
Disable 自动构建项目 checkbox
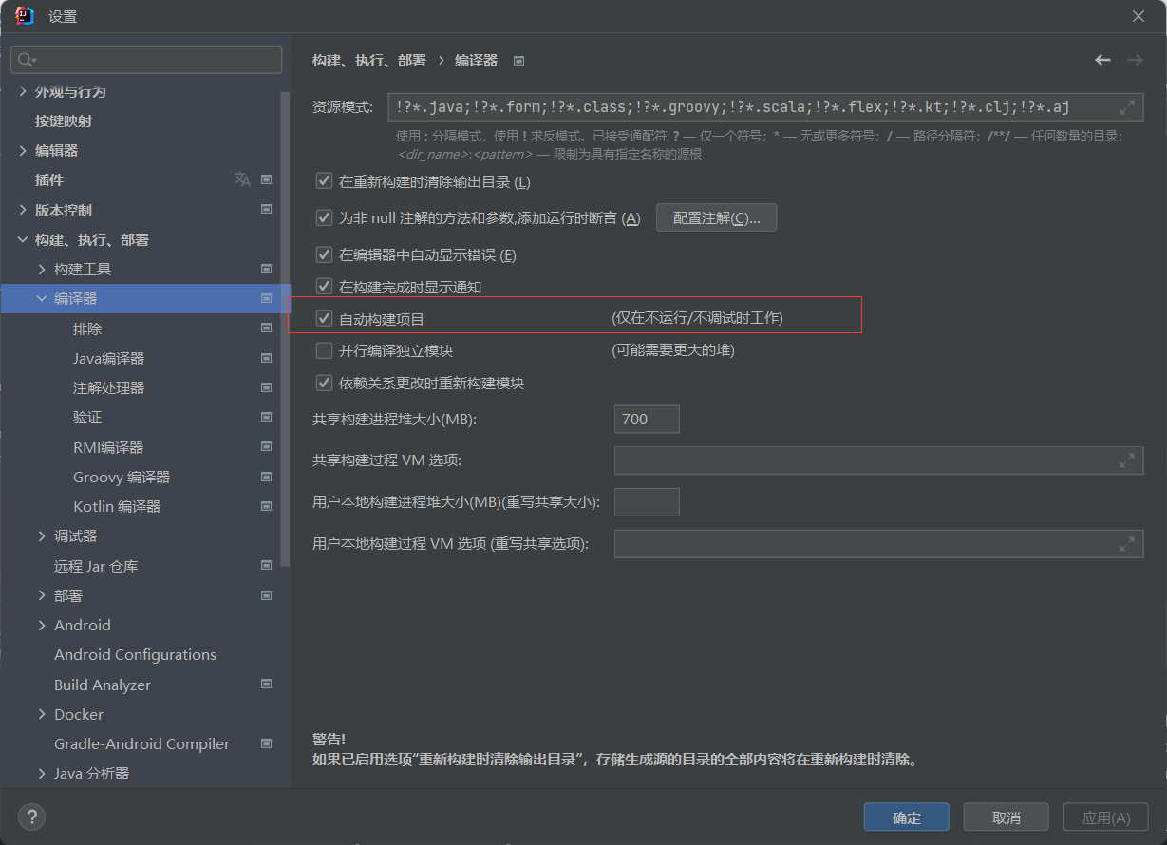(324, 319)
